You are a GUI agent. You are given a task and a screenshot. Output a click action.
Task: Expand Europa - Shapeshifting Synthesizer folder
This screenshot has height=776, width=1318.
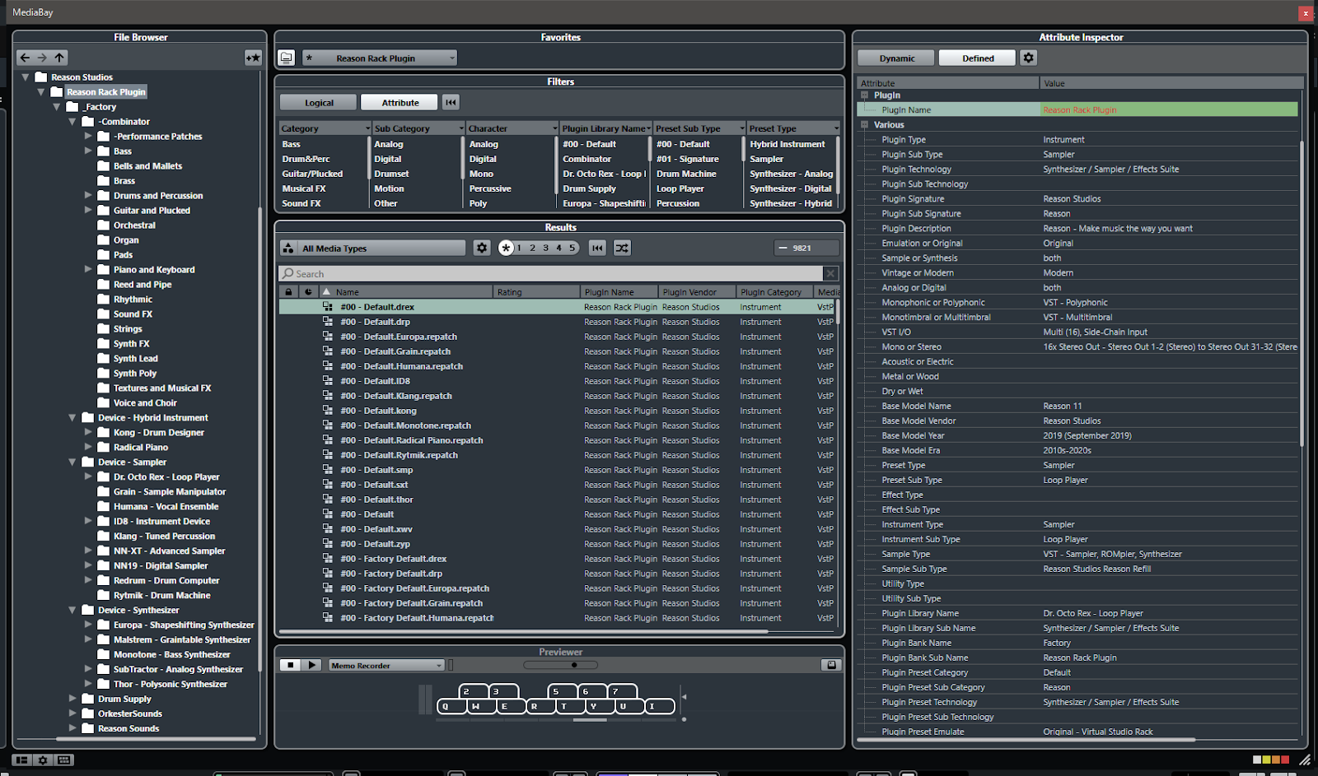click(88, 625)
